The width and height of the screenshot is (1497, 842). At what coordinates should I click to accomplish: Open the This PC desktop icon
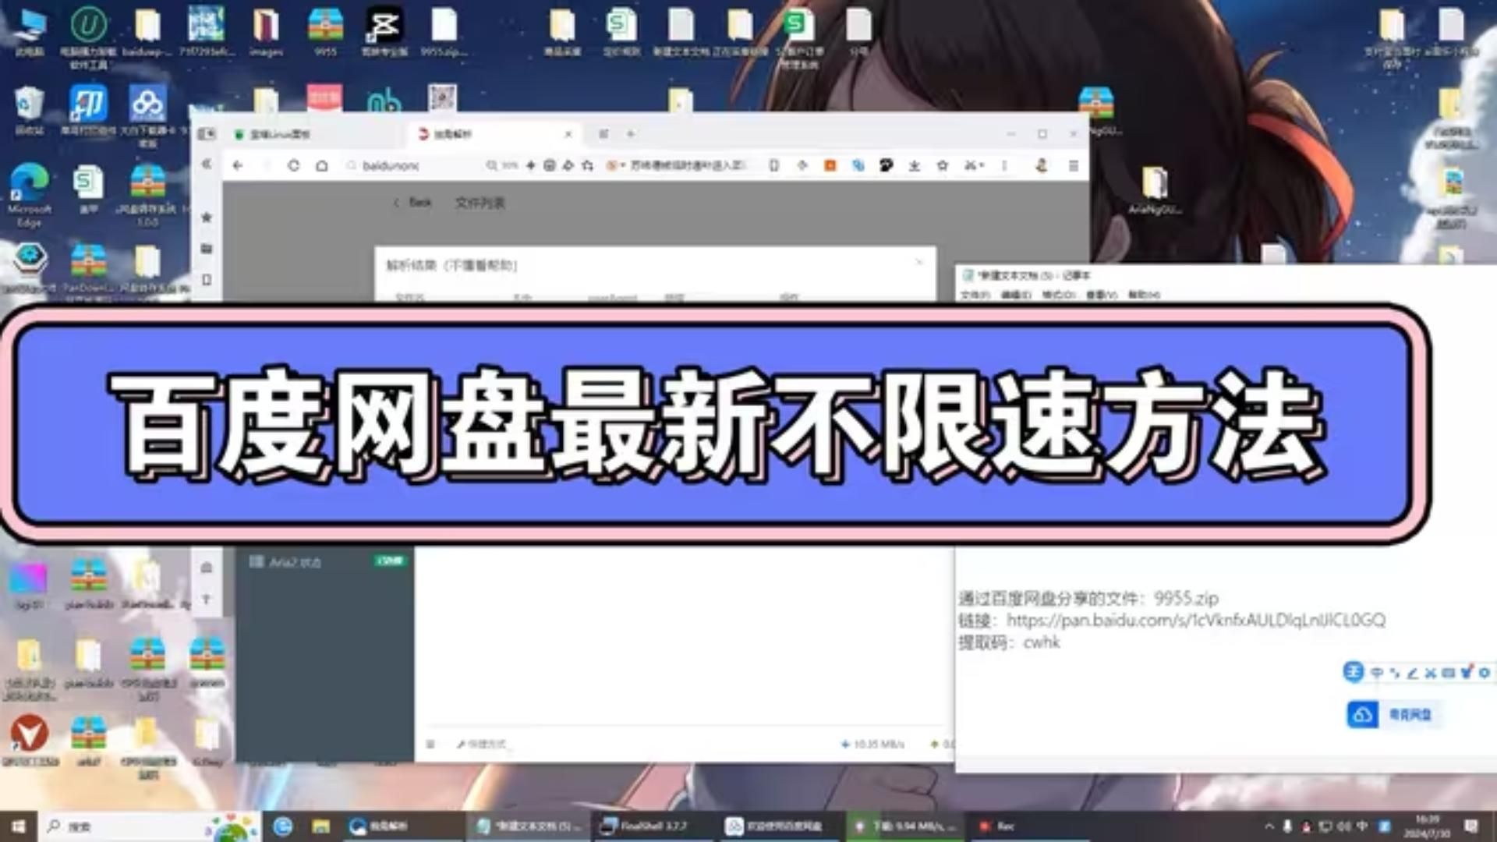[29, 31]
